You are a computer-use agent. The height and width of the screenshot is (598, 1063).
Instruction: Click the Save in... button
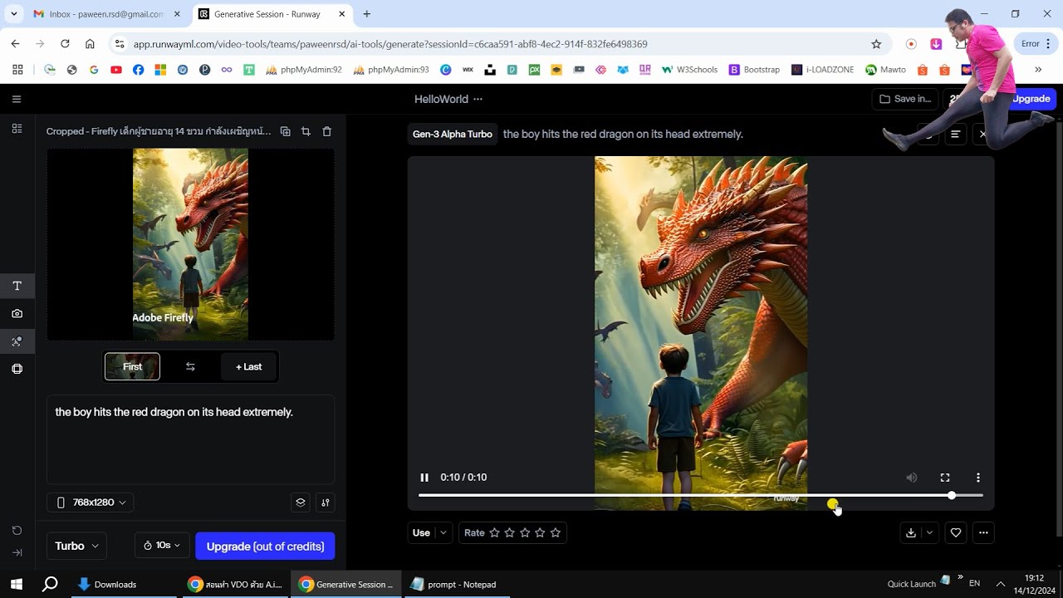(905, 99)
